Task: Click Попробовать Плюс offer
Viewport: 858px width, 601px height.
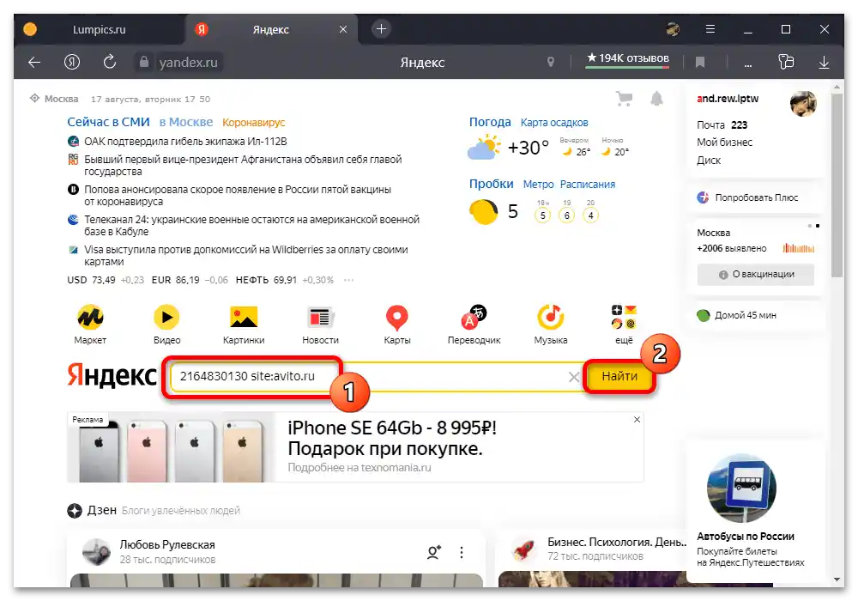Action: (748, 197)
